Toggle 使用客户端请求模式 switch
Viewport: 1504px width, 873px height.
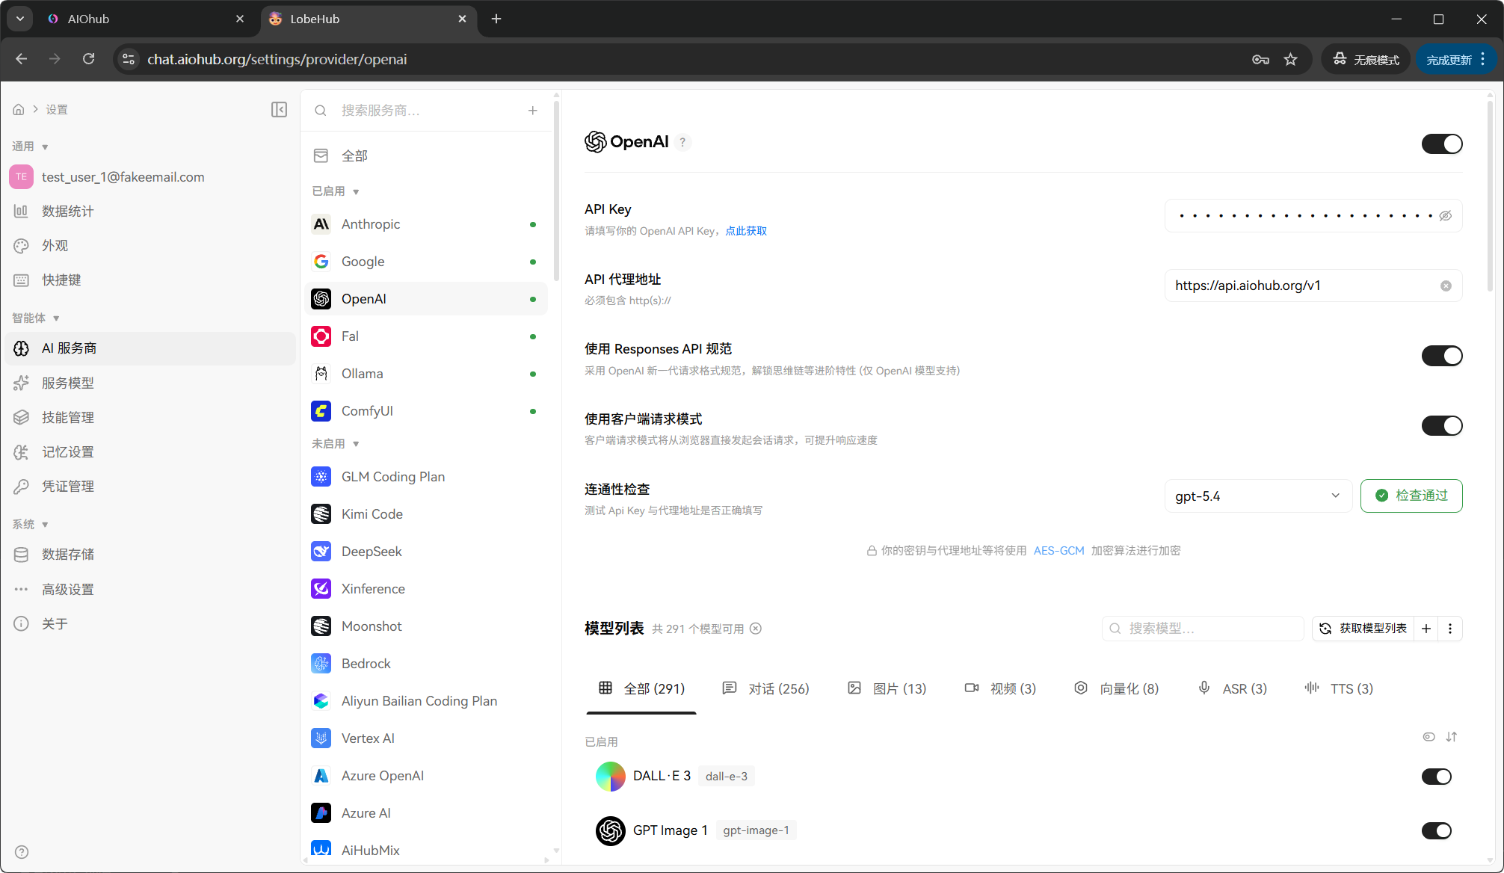[x=1441, y=425]
